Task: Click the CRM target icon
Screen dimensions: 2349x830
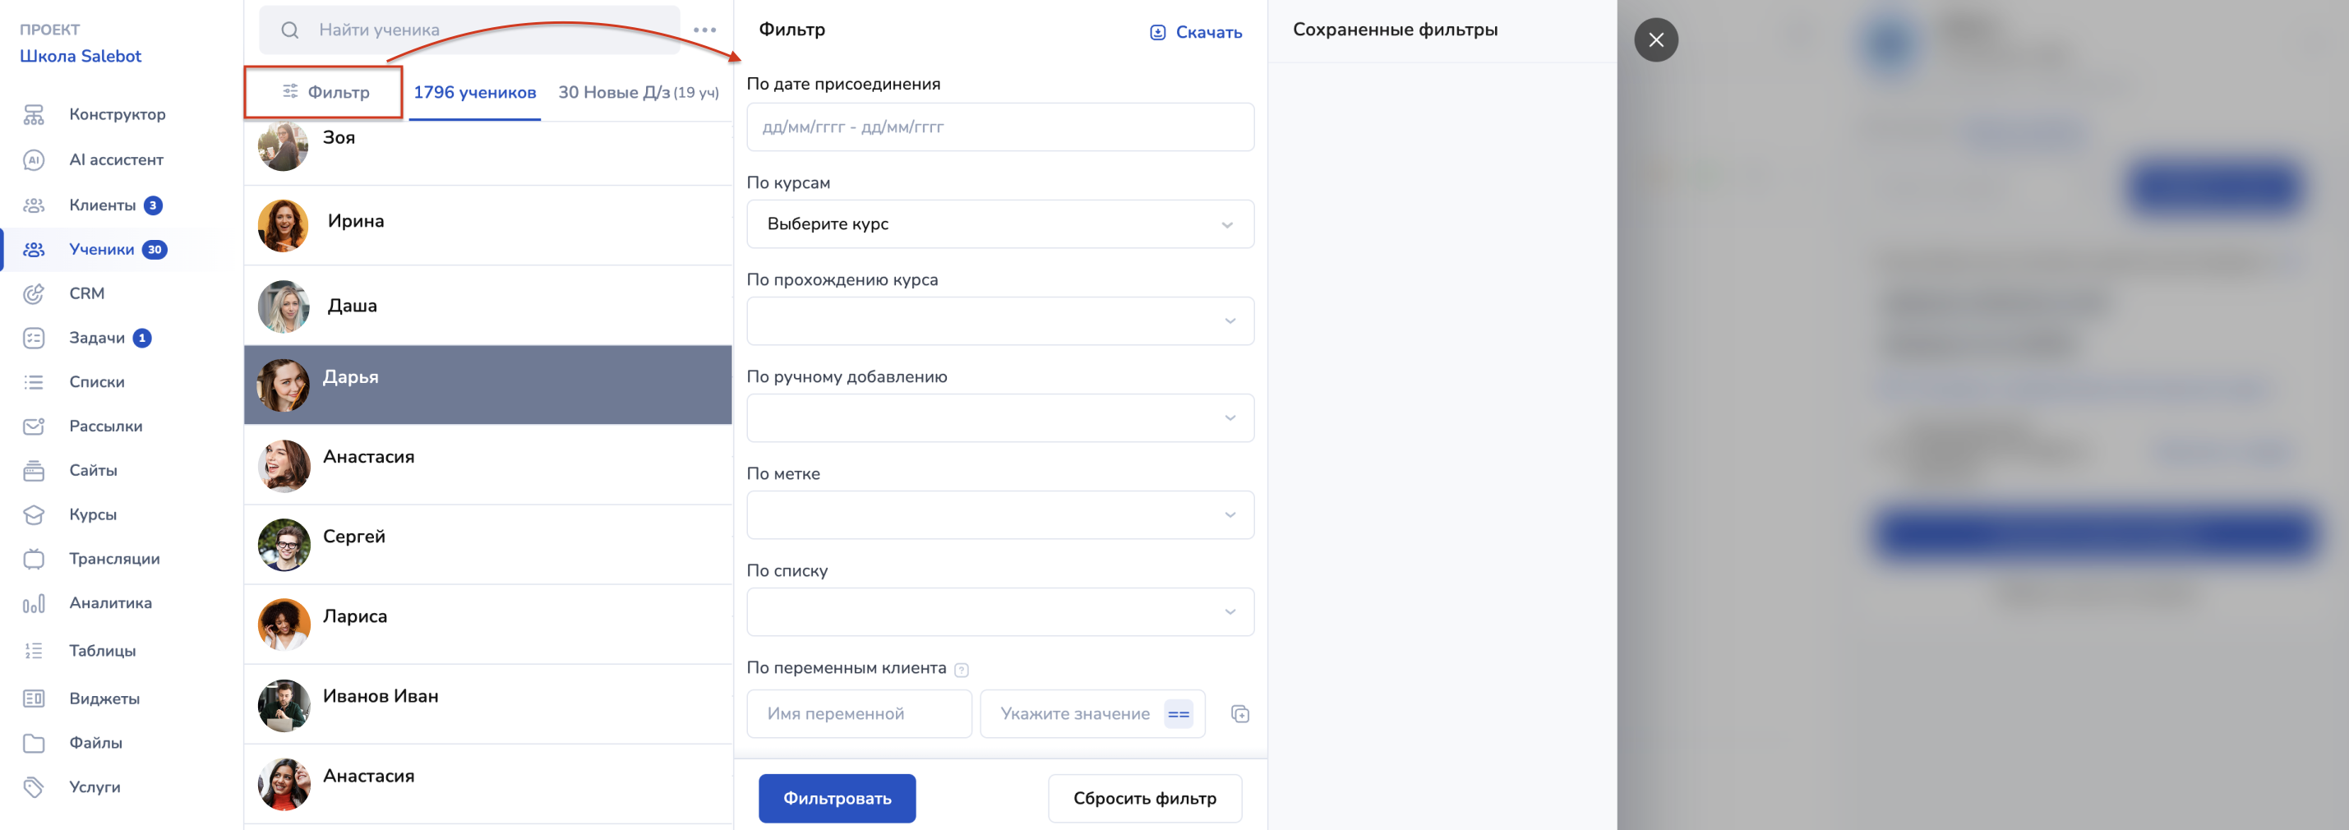Action: click(34, 293)
